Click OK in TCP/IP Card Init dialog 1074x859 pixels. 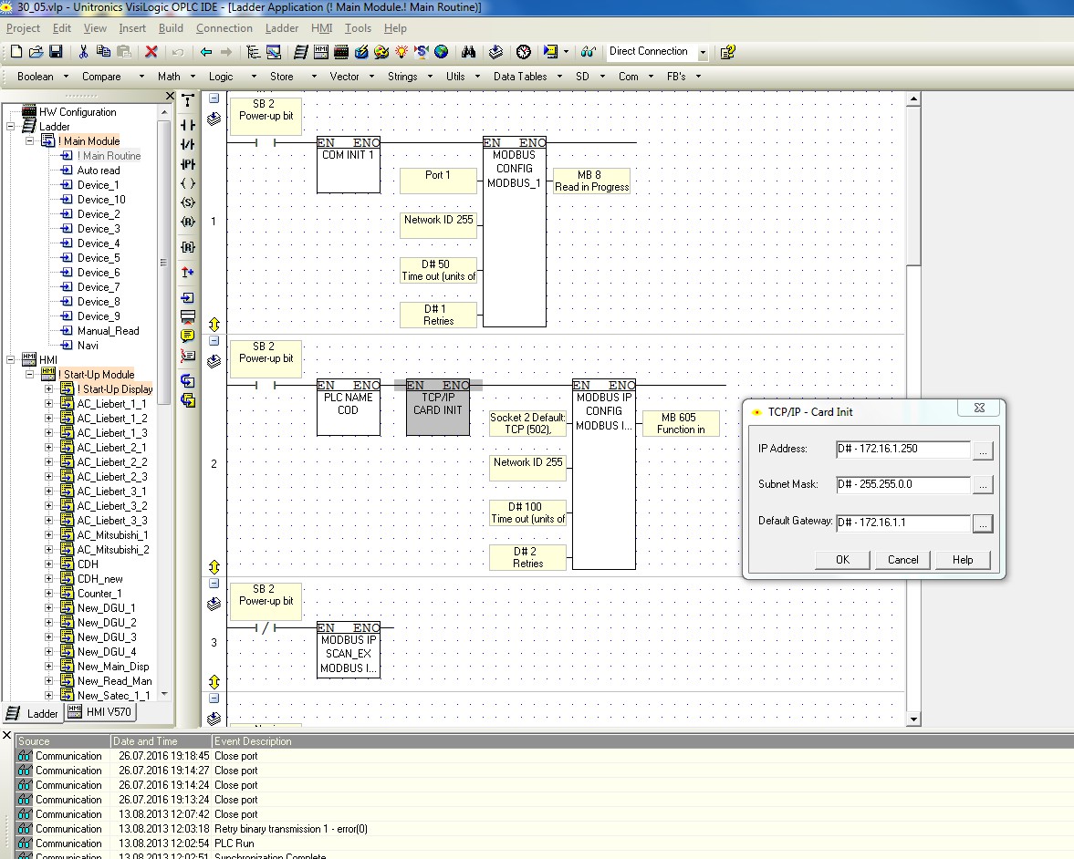(841, 560)
